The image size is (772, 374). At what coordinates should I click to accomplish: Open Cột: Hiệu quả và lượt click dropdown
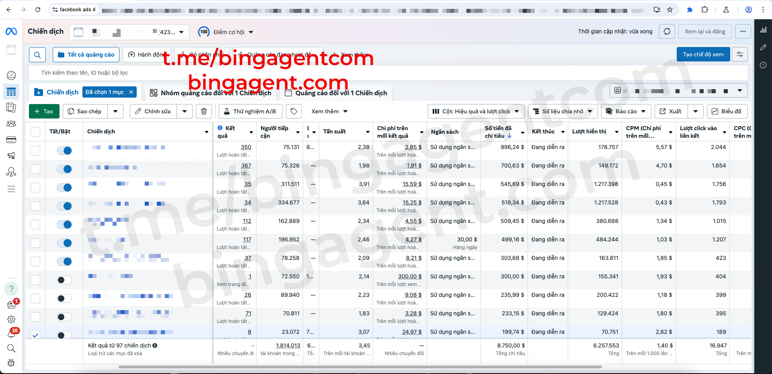[x=476, y=111]
